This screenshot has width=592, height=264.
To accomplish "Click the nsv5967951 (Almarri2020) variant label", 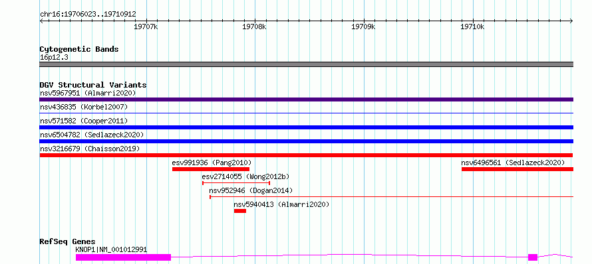I will [x=88, y=93].
